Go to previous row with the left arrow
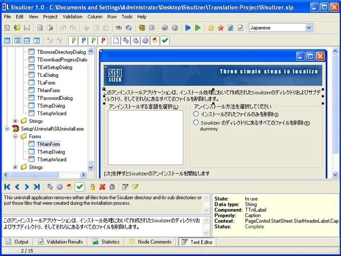 click(x=17, y=187)
